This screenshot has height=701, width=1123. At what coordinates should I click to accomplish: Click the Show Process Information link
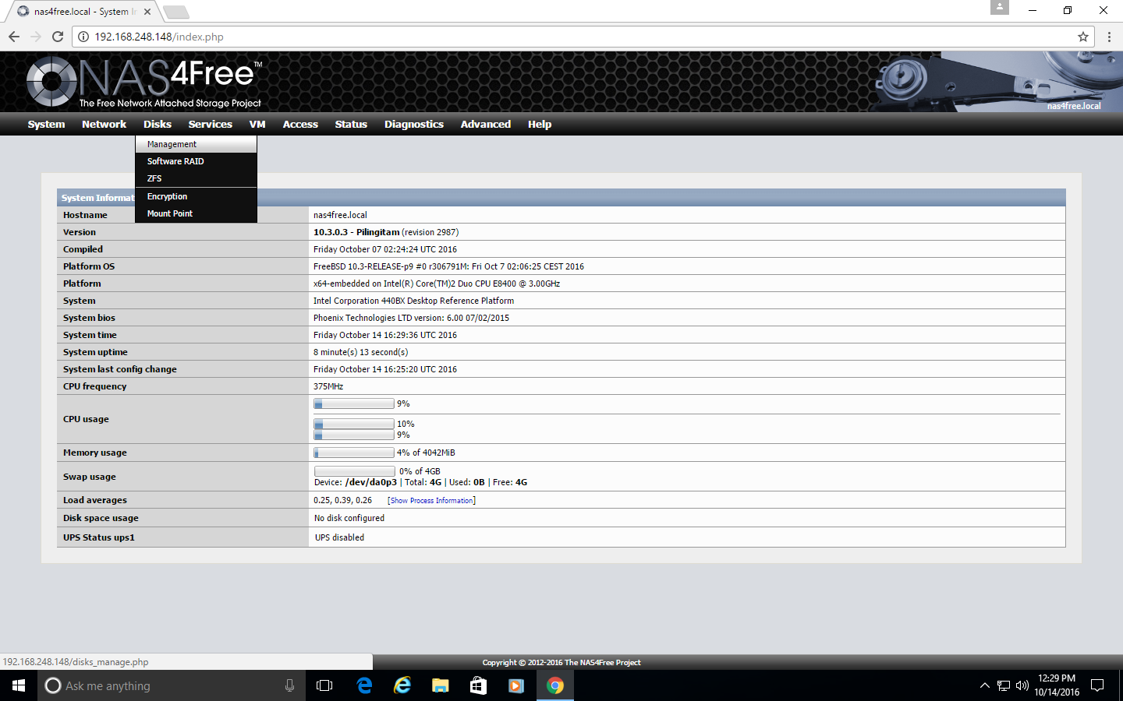pyautogui.click(x=431, y=501)
